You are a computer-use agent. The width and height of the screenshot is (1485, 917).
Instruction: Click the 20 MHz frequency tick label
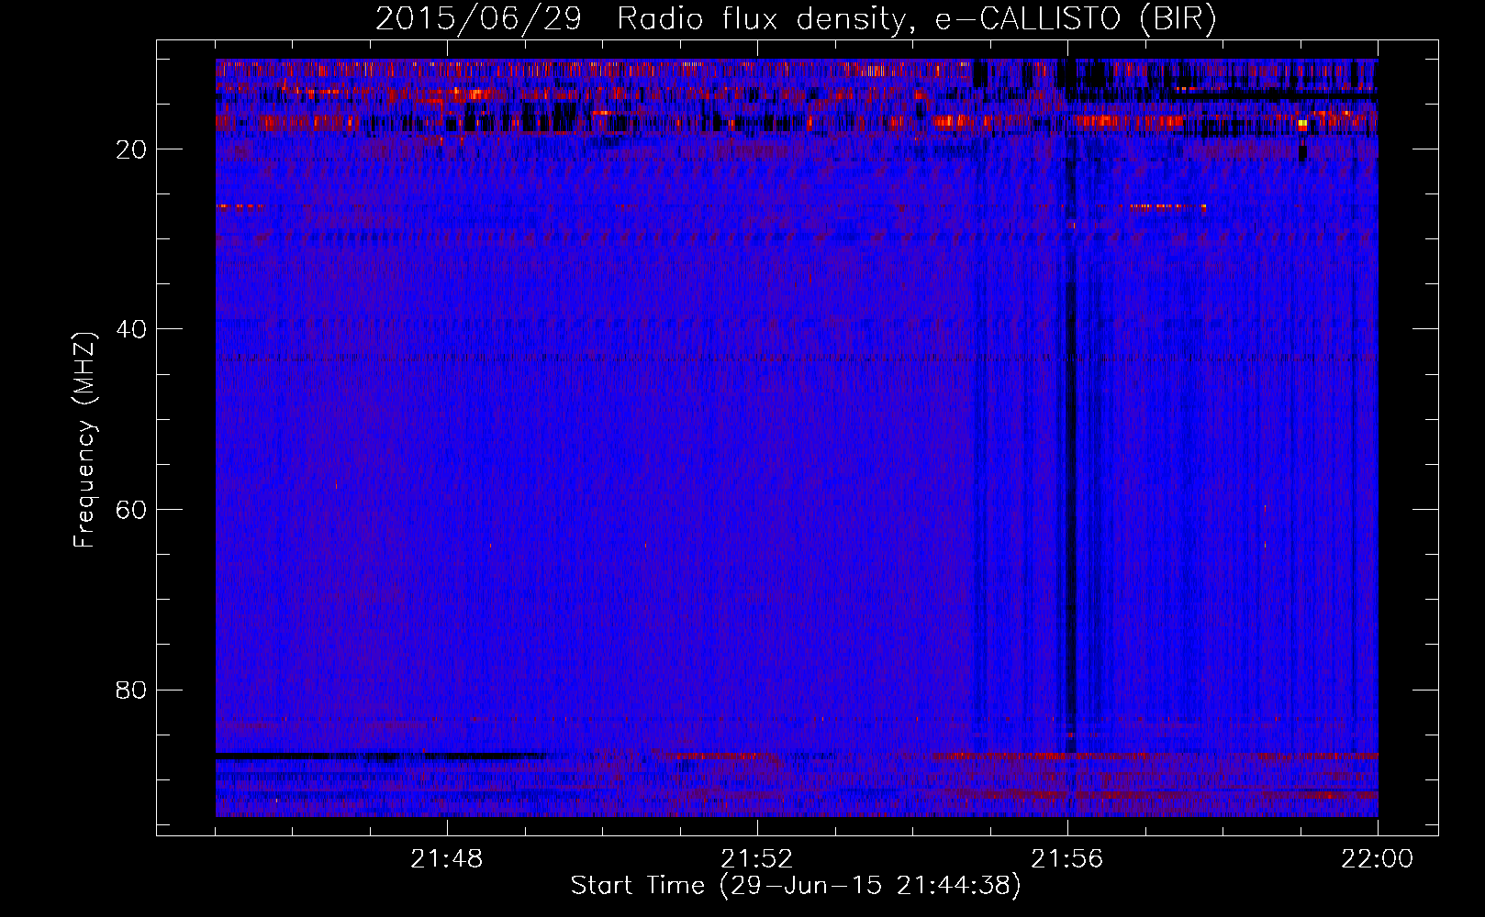coord(132,149)
